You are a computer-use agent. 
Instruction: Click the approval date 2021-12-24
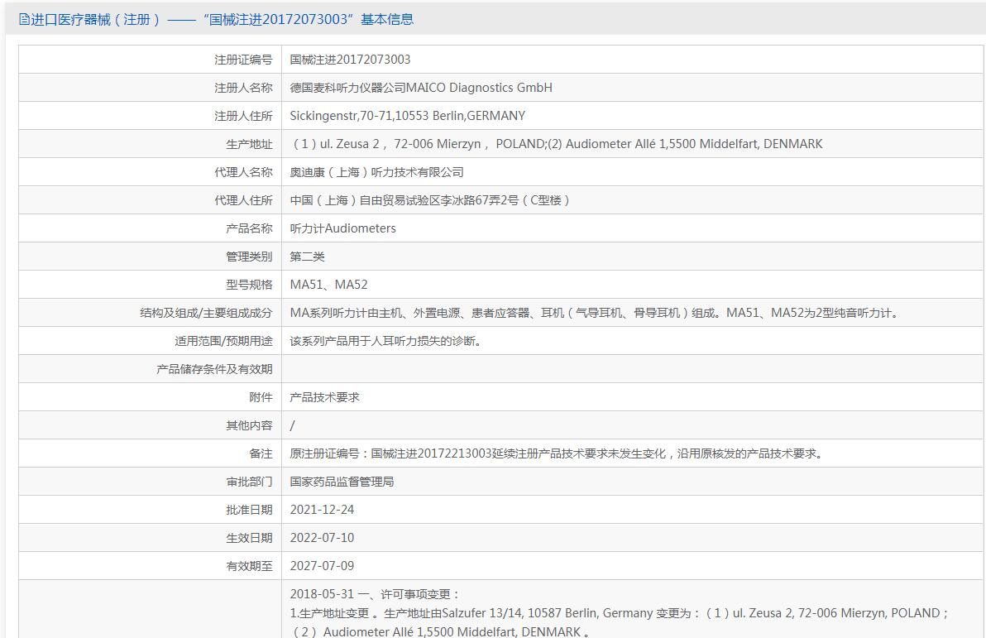pos(322,510)
